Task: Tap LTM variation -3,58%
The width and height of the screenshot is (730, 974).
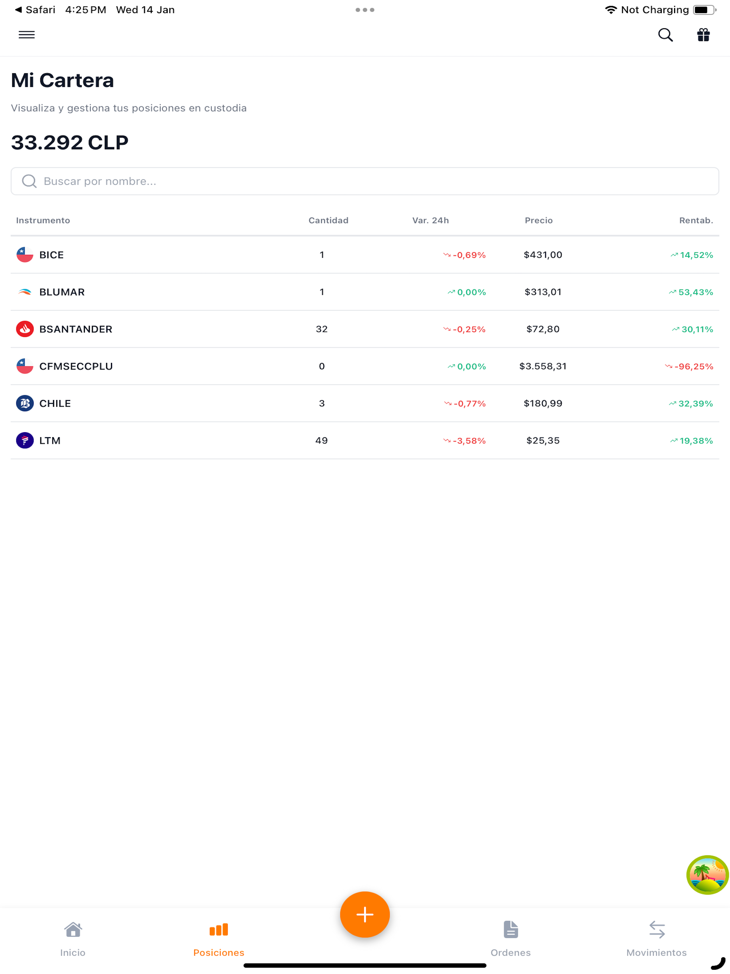Action: [x=464, y=441]
